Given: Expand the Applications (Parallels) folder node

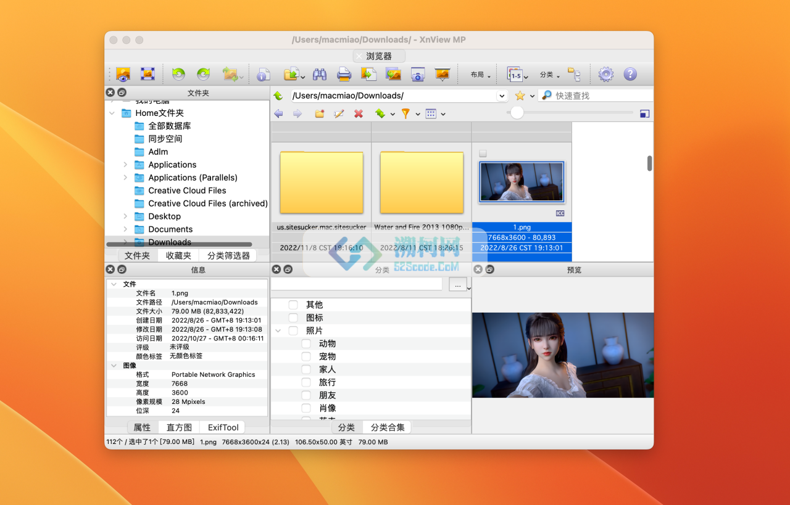Looking at the screenshot, I should click(125, 178).
